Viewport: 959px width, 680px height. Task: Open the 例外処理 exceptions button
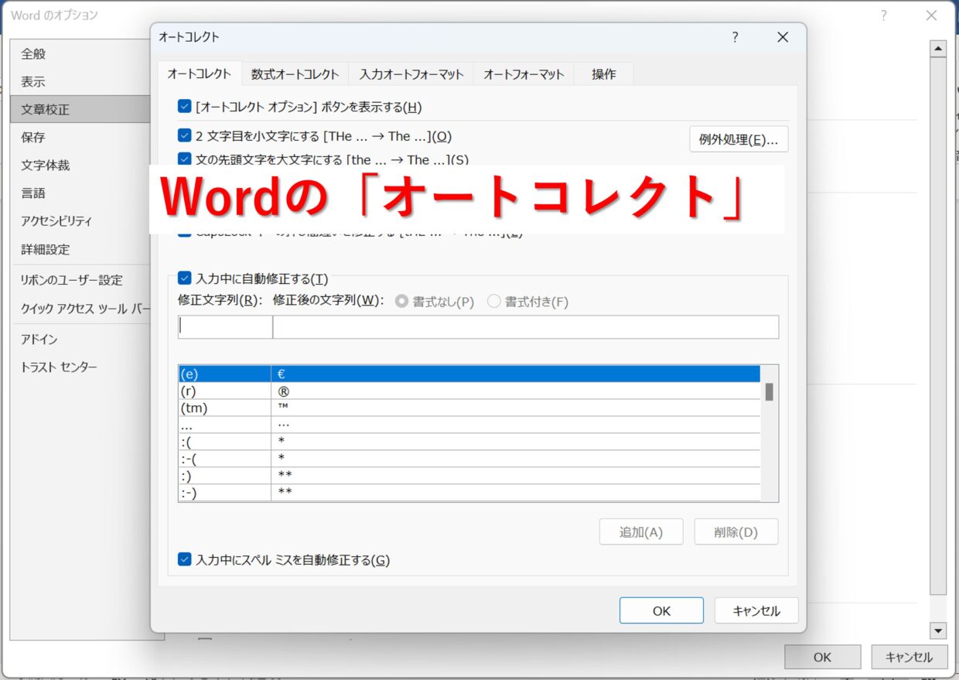pyautogui.click(x=739, y=139)
